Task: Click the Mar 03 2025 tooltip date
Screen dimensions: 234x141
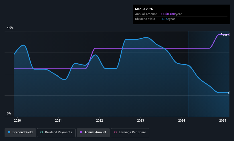Action: (x=144, y=9)
